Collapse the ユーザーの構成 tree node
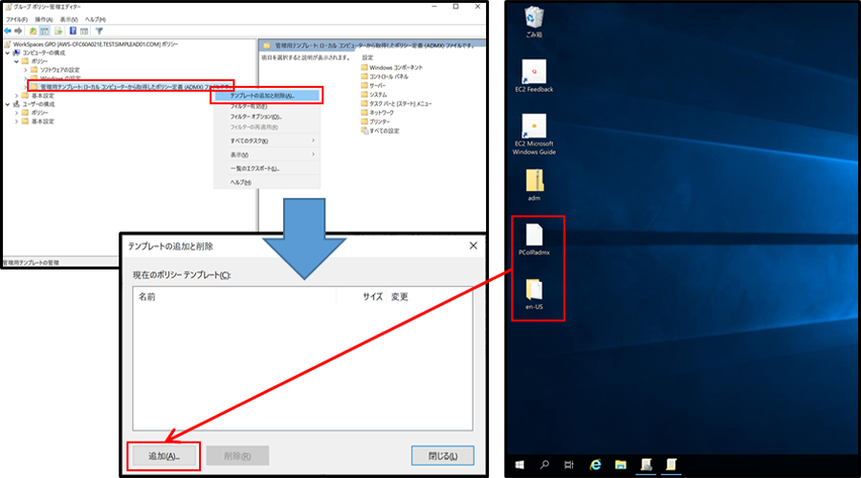Image resolution: width=861 pixels, height=478 pixels. click(8, 104)
